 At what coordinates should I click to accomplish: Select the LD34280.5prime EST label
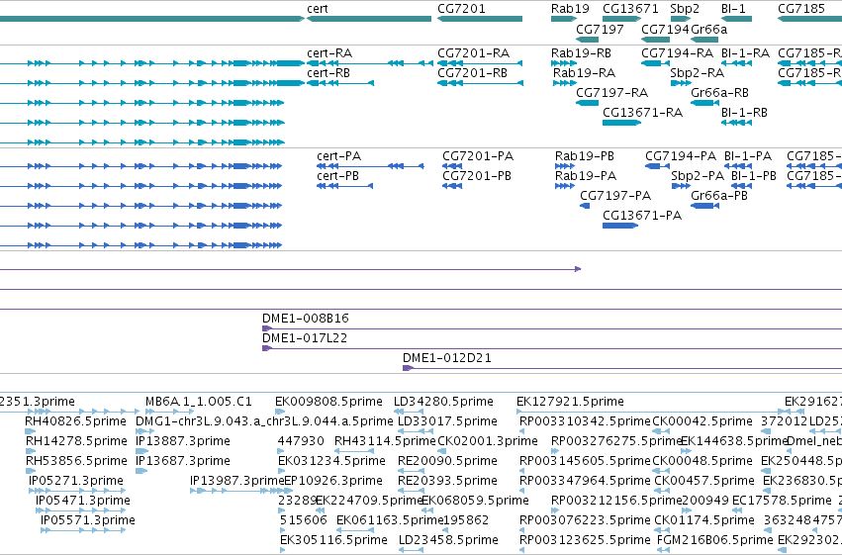[x=443, y=402]
